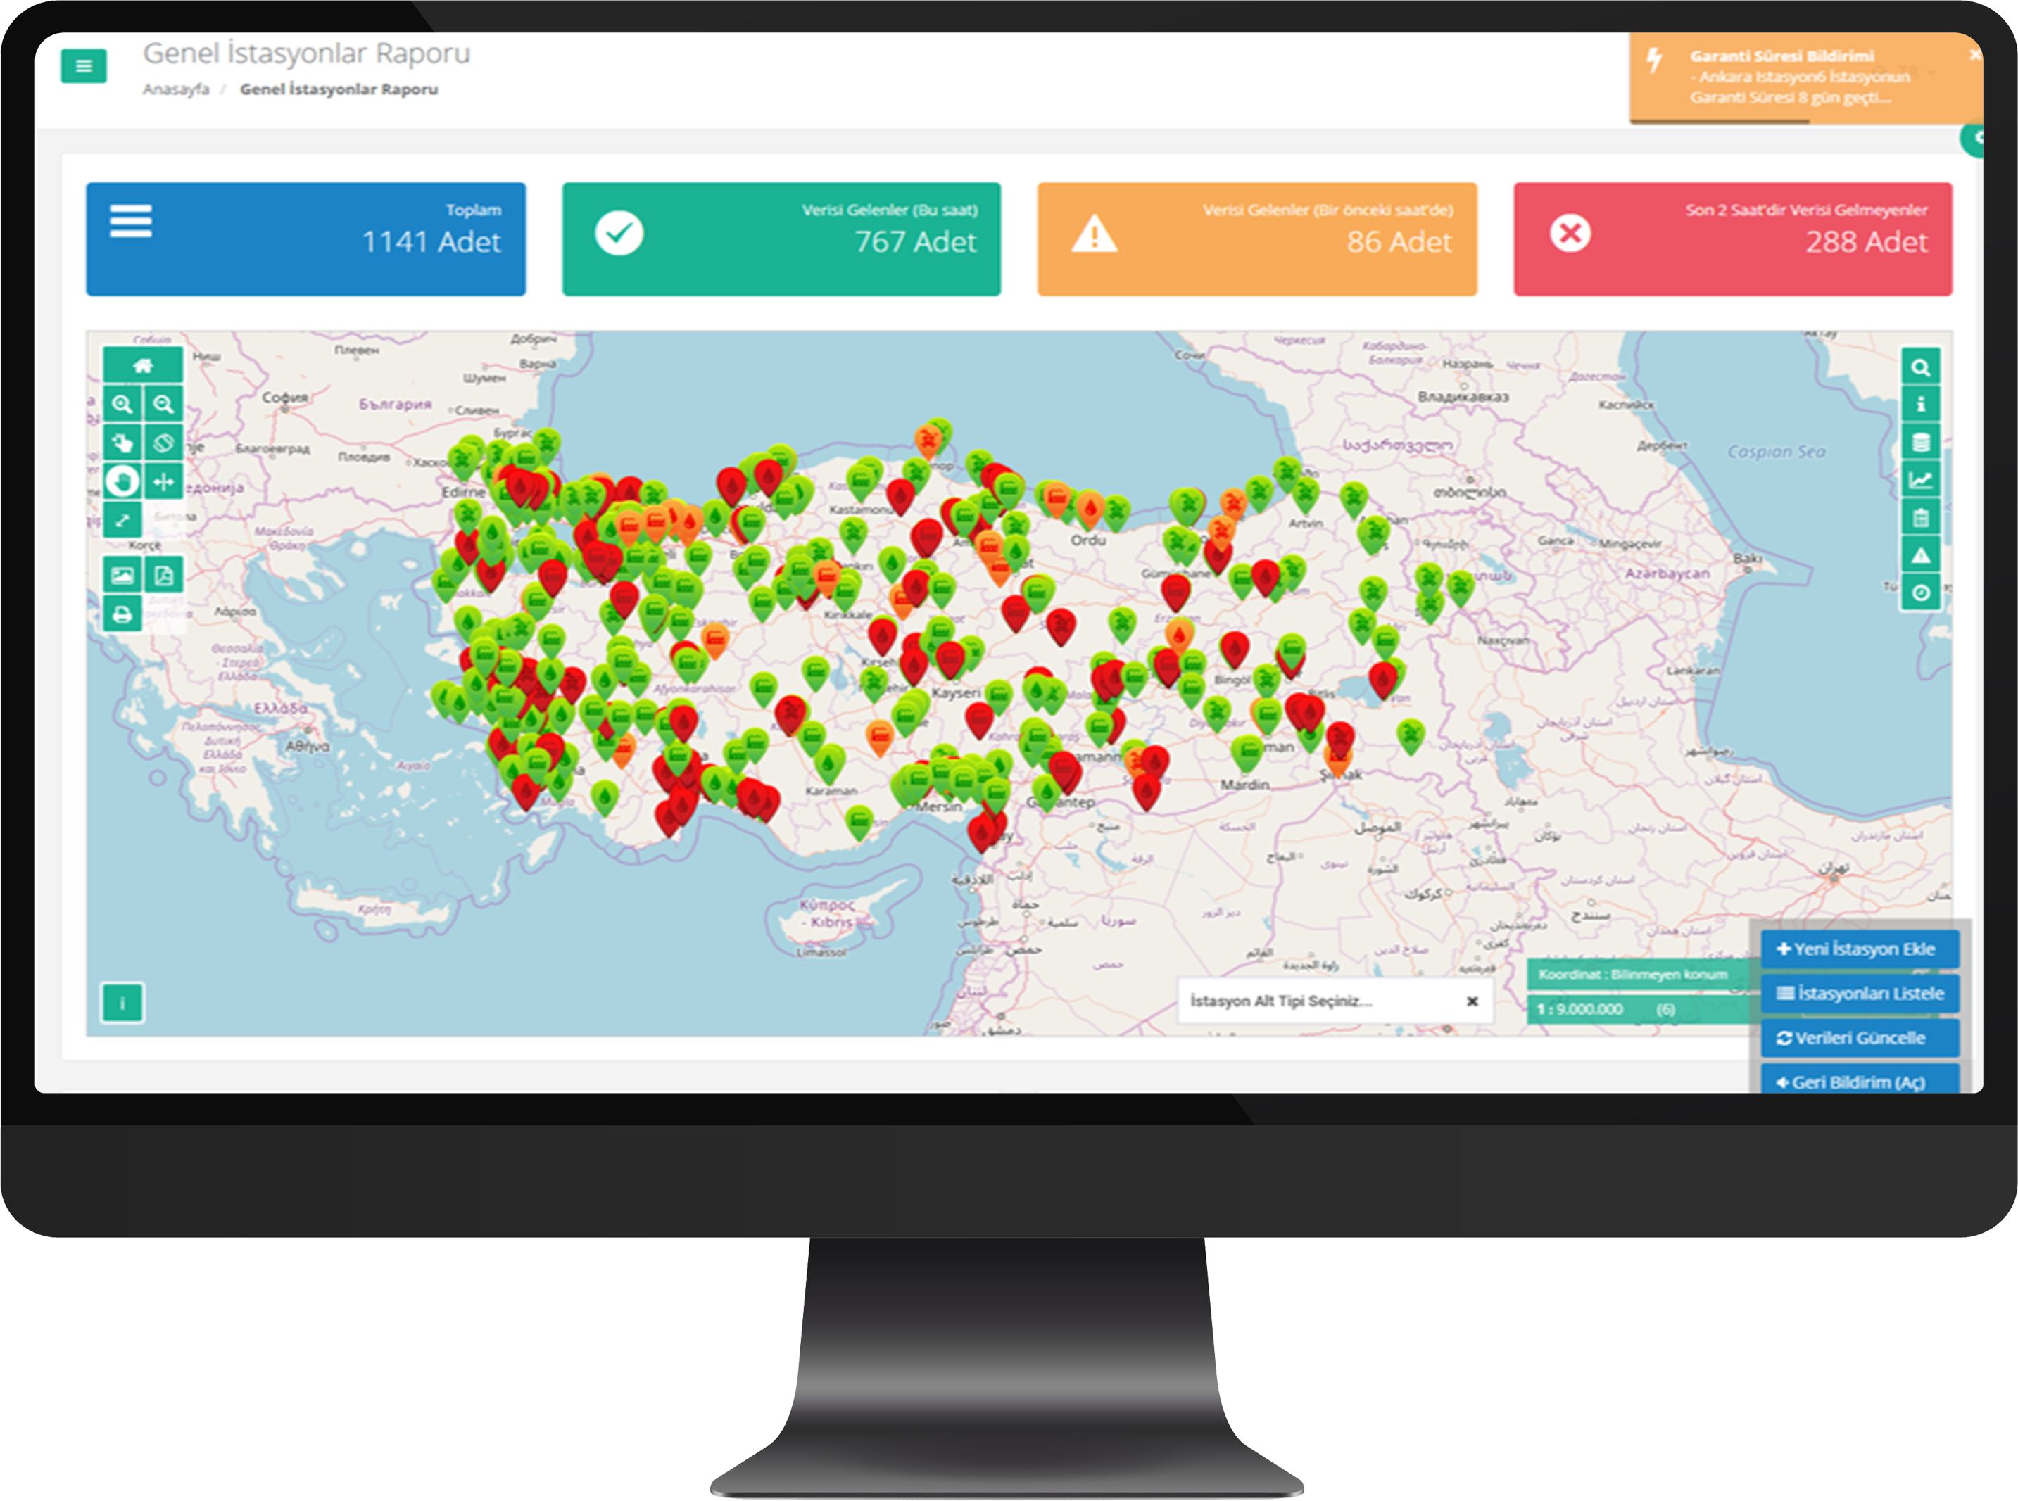Screen dimensions: 2018x1501
Task: Select the four-arrow move tool
Action: [x=163, y=481]
